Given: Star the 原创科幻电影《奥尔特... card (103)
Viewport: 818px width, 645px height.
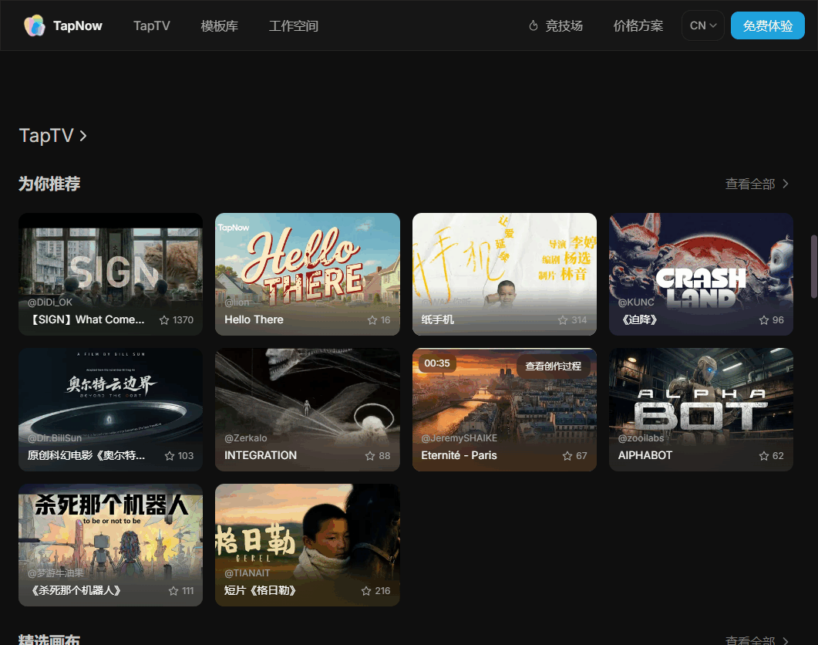Looking at the screenshot, I should pyautogui.click(x=170, y=455).
